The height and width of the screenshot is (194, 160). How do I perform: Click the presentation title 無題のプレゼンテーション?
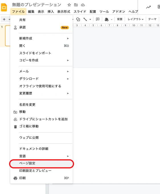(36, 5)
